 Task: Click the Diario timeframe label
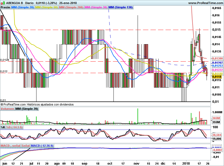29,3
